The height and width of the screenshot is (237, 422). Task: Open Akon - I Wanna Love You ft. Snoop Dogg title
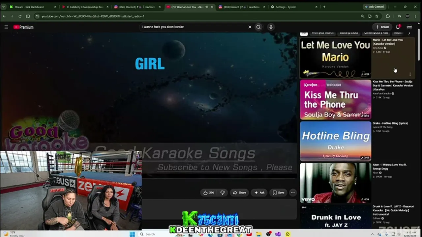pyautogui.click(x=389, y=167)
